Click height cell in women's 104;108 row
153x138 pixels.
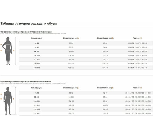[x=138, y=56]
